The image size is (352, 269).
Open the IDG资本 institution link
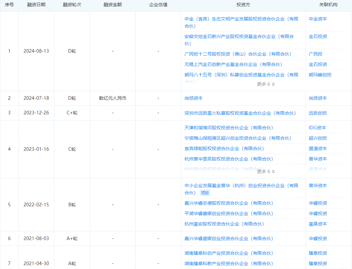tap(317, 128)
